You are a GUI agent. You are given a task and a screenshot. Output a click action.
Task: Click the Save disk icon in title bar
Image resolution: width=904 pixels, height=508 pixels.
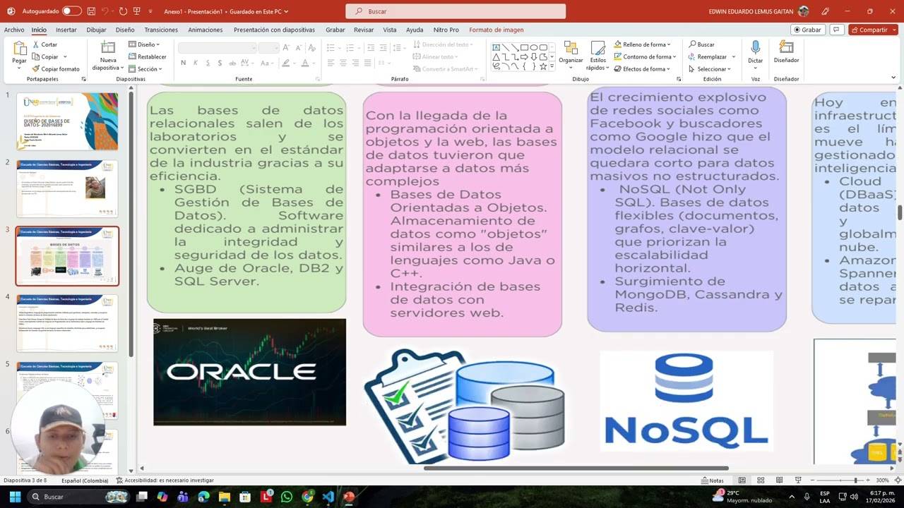tap(91, 11)
